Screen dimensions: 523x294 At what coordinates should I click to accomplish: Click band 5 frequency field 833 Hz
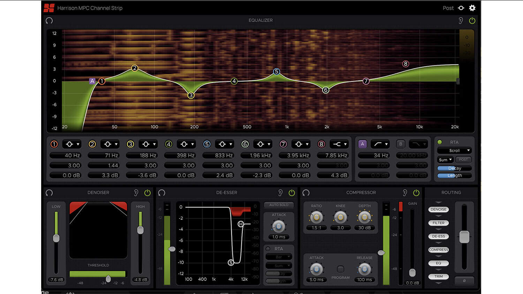[x=218, y=155]
